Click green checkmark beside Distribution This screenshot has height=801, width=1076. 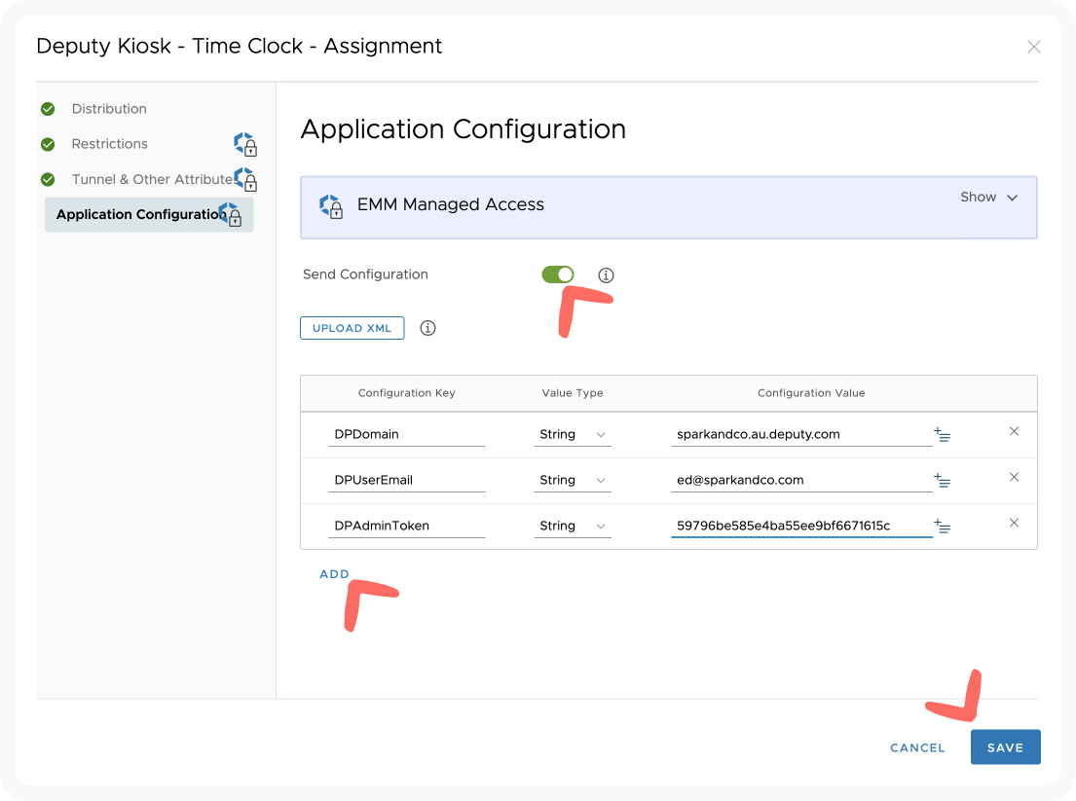pos(48,109)
